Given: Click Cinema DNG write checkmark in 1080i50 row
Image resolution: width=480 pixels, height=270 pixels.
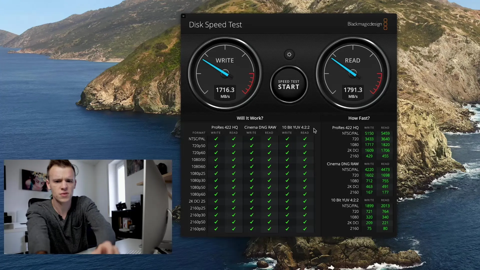Looking at the screenshot, I should [251, 159].
